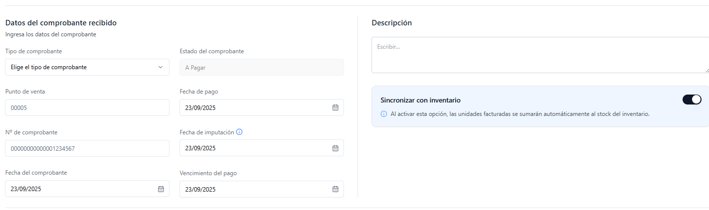Click the info icon in the inventory sync note
The width and height of the screenshot is (709, 210).
tap(384, 114)
